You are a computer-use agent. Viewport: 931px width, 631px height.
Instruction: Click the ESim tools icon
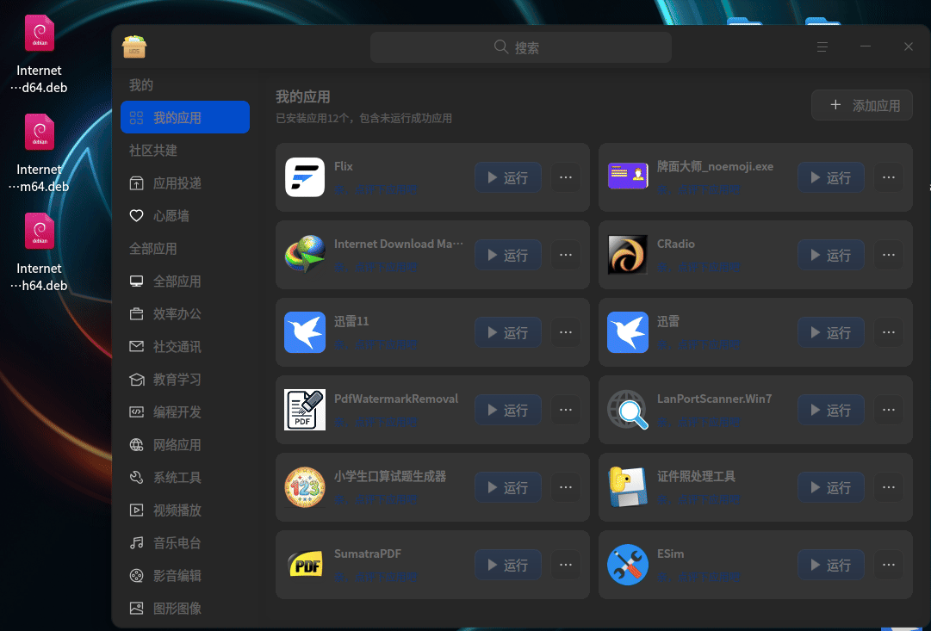[x=628, y=565]
